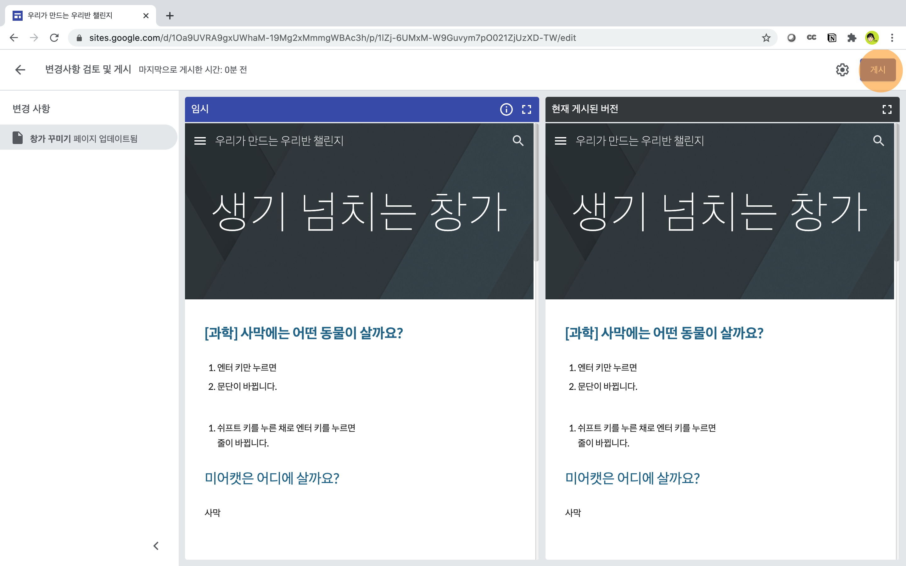Open Chrome three-dot menu
Image resolution: width=906 pixels, height=566 pixels.
tap(892, 38)
